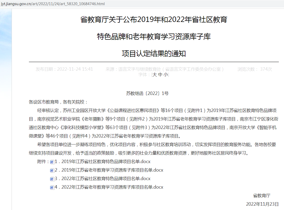Viewport: 284px width, 210px height.
Task: Click the docx icon for attachment 3
Action: click(x=52, y=179)
